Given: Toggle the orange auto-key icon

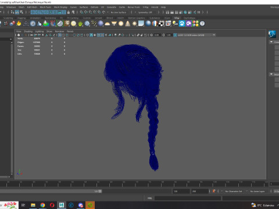Looking at the screenshot, I should (x=214, y=191).
